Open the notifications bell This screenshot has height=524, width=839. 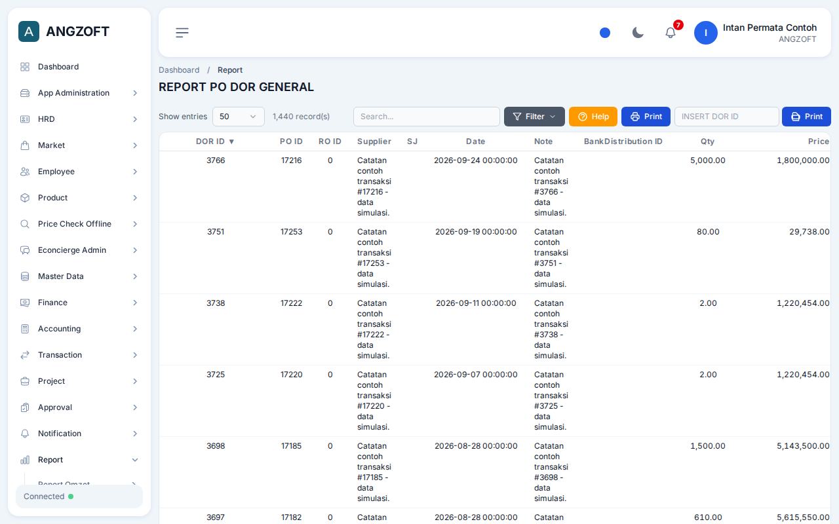[x=671, y=33]
